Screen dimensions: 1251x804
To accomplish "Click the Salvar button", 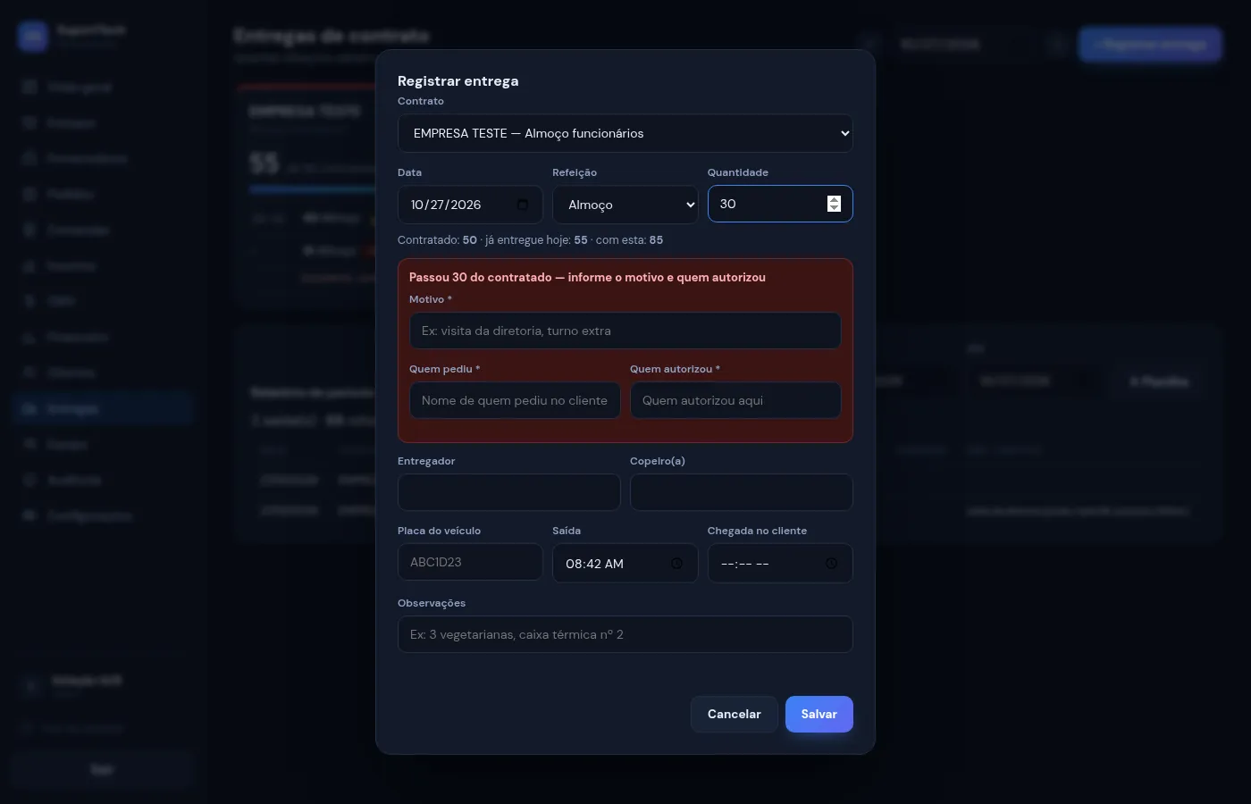I will pos(819,714).
